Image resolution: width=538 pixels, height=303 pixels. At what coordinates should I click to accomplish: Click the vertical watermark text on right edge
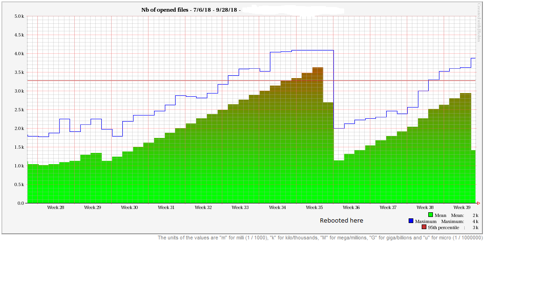pos(479,22)
